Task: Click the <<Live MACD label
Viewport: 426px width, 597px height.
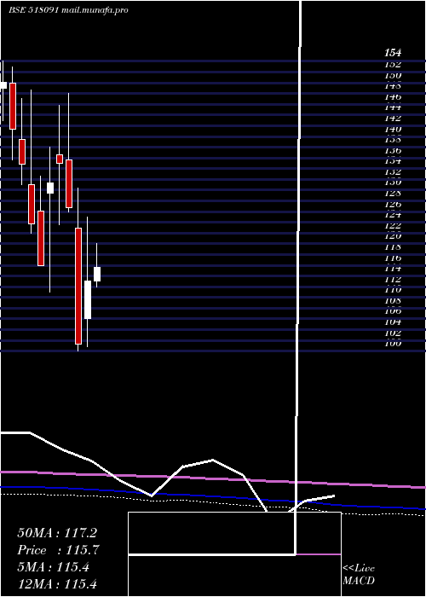Action: tap(359, 575)
